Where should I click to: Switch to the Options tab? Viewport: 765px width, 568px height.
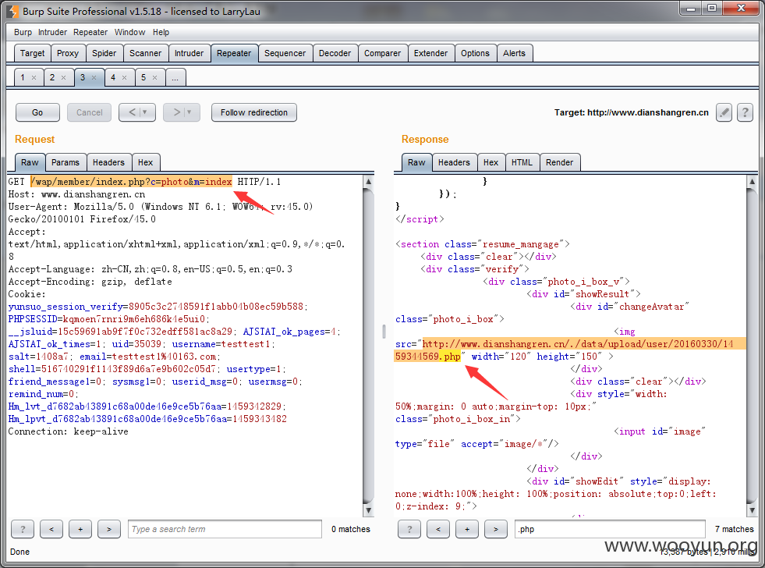[475, 53]
